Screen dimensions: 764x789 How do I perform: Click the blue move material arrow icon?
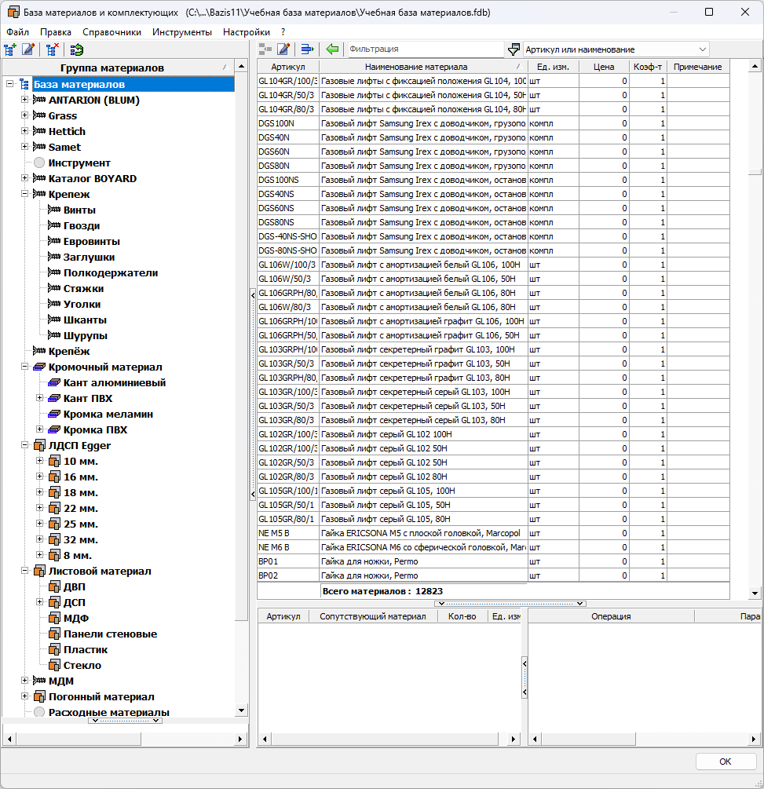308,49
